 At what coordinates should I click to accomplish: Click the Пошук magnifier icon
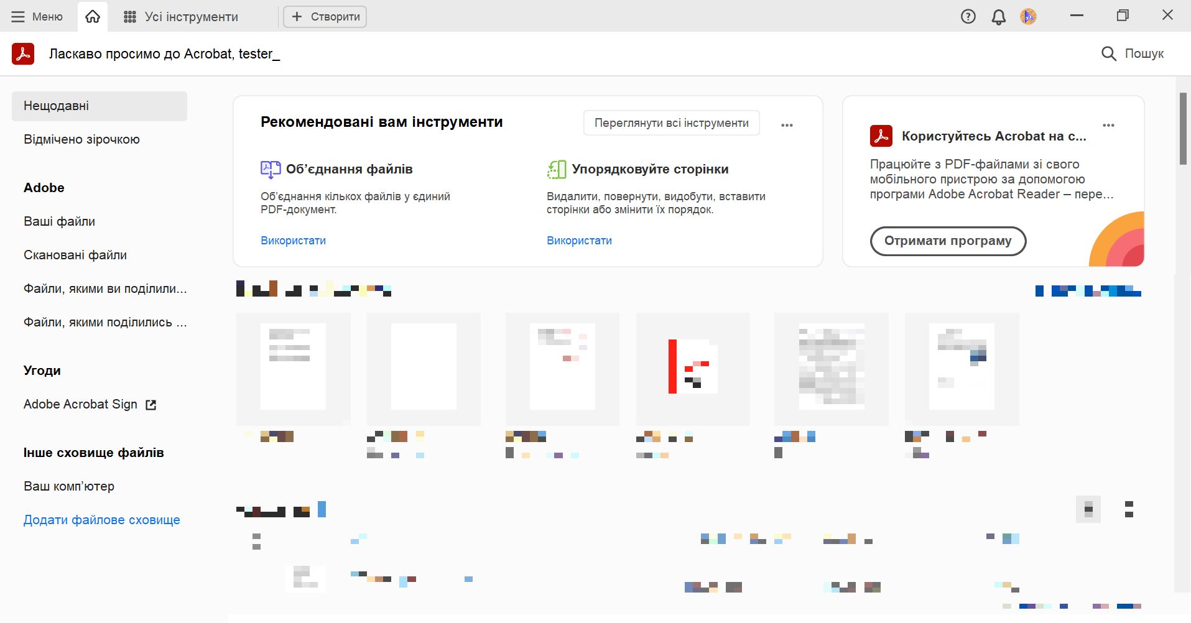click(1109, 54)
